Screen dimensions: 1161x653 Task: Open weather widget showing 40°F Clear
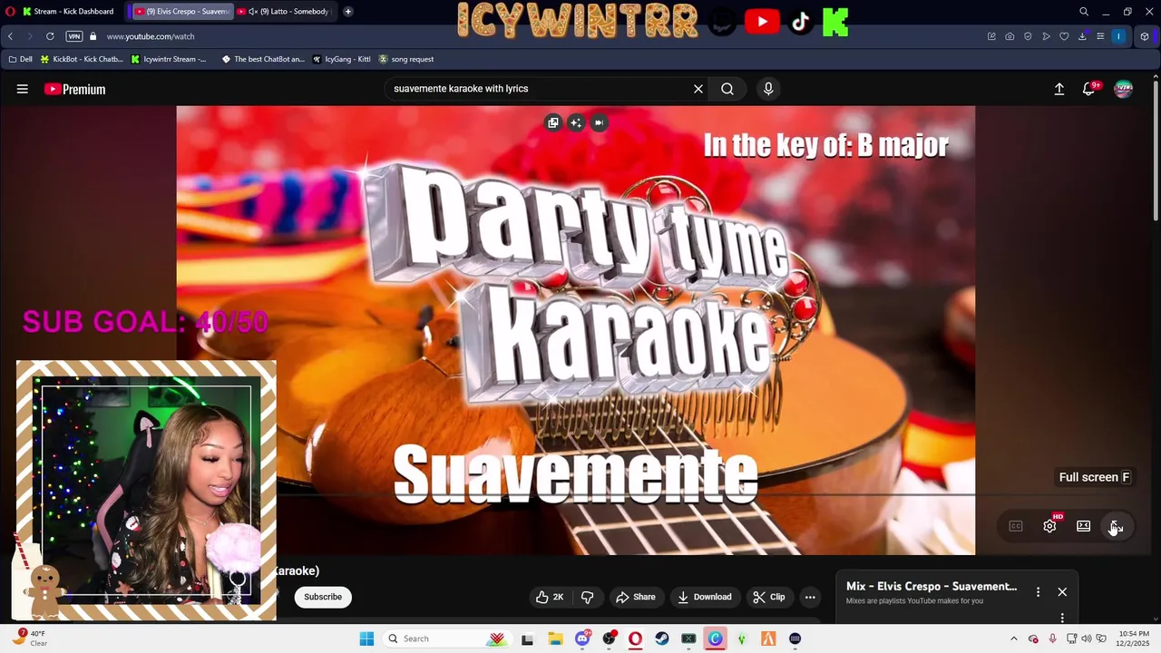pos(29,638)
